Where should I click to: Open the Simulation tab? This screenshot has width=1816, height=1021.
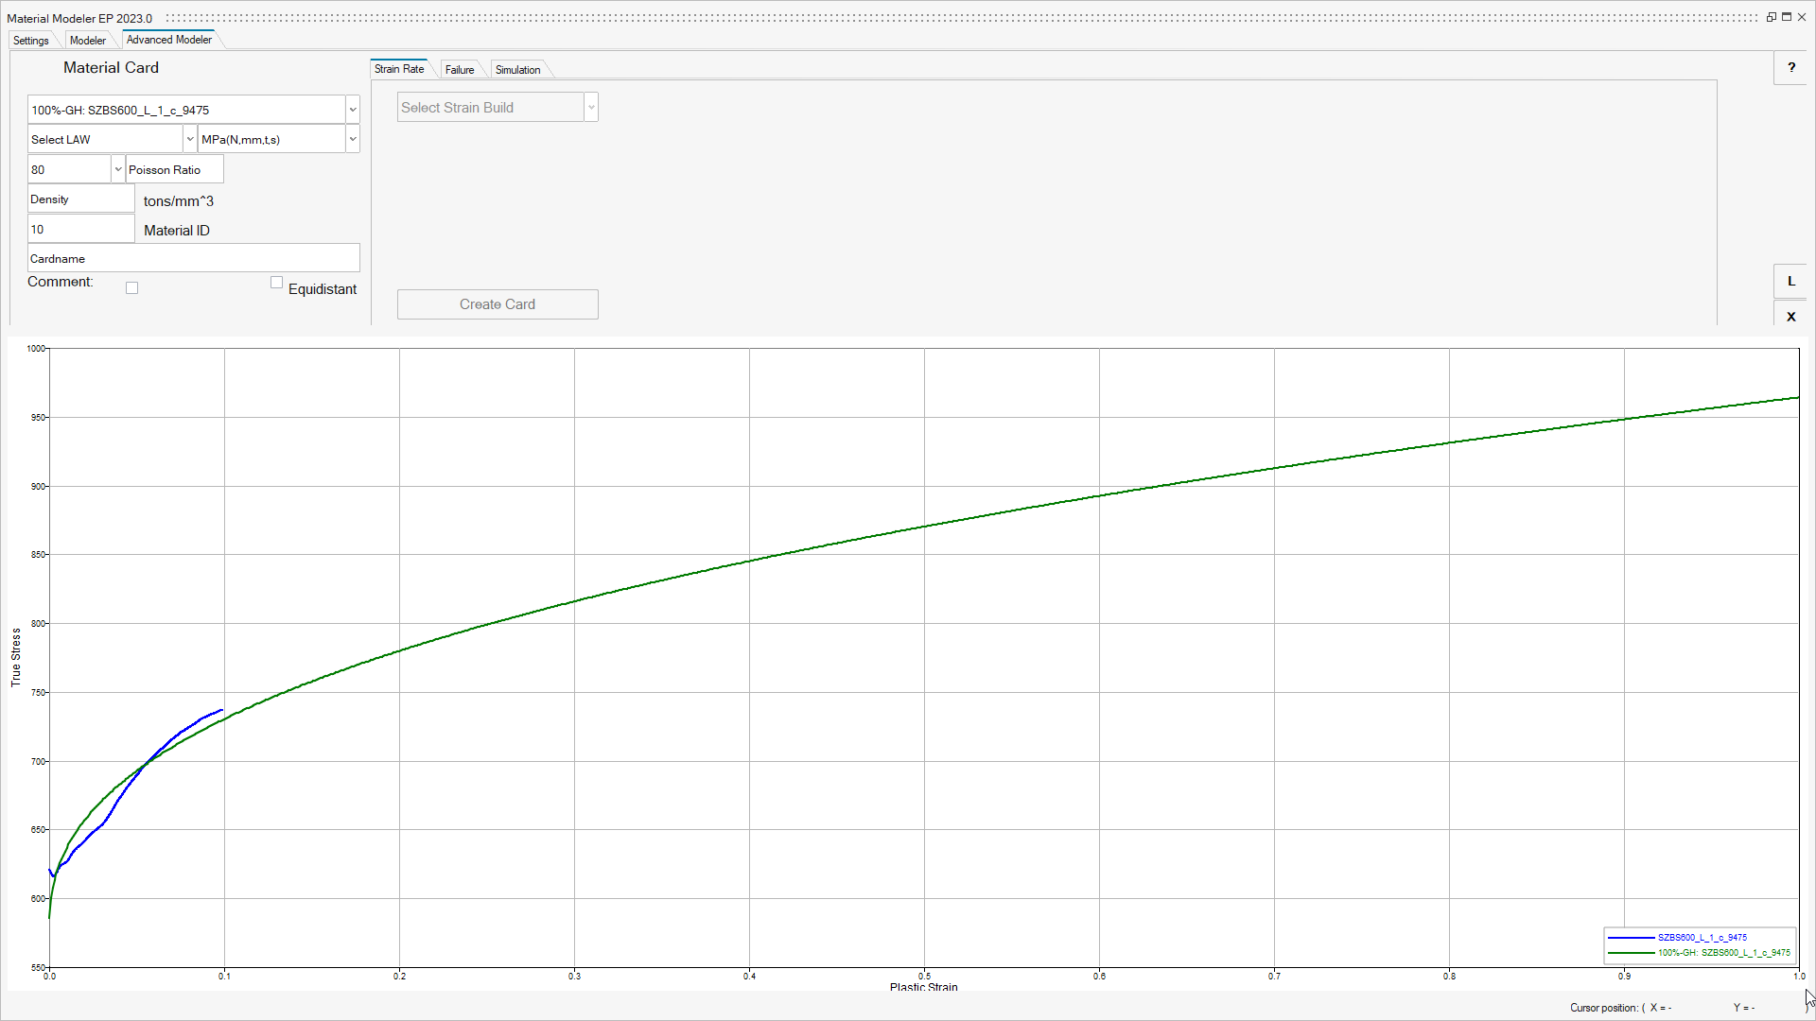(x=517, y=70)
